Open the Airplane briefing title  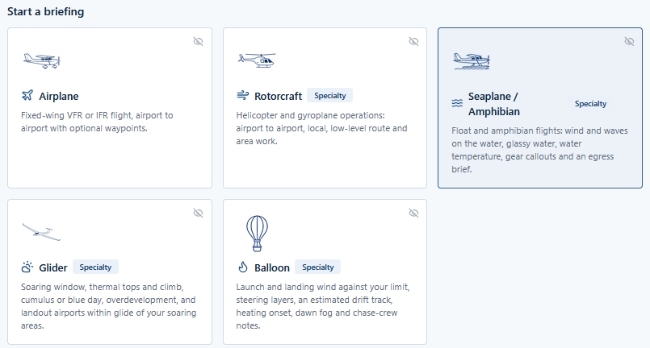(x=59, y=96)
